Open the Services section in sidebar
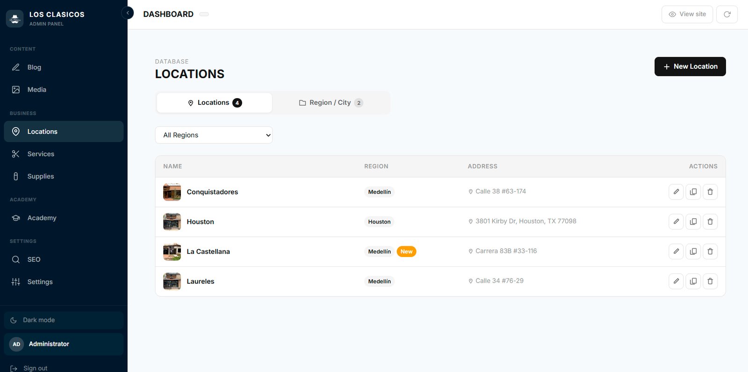The height and width of the screenshot is (372, 748). (x=64, y=154)
